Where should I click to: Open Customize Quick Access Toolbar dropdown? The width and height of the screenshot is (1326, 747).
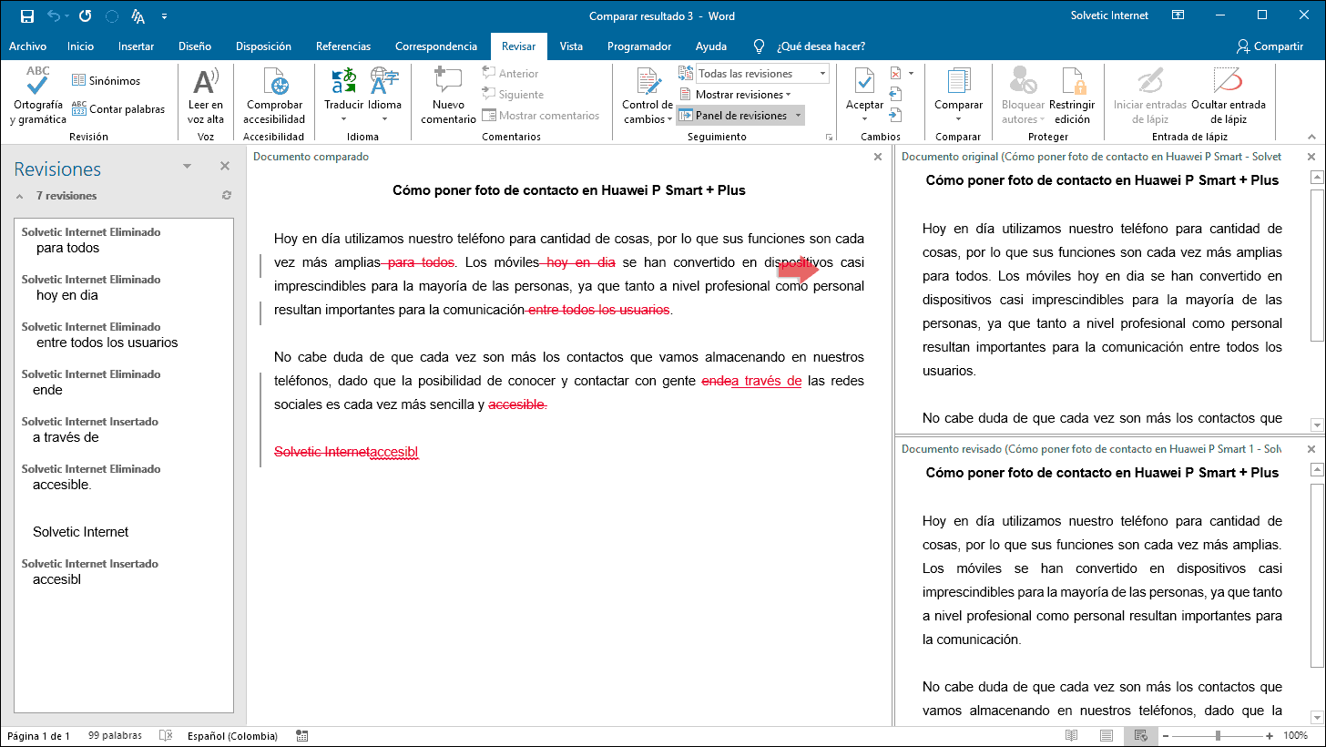[164, 15]
